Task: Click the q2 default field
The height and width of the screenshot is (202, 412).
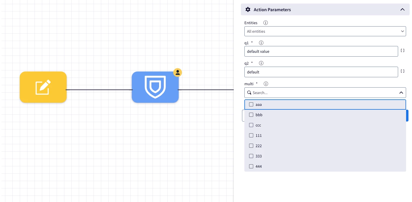Action: click(321, 72)
